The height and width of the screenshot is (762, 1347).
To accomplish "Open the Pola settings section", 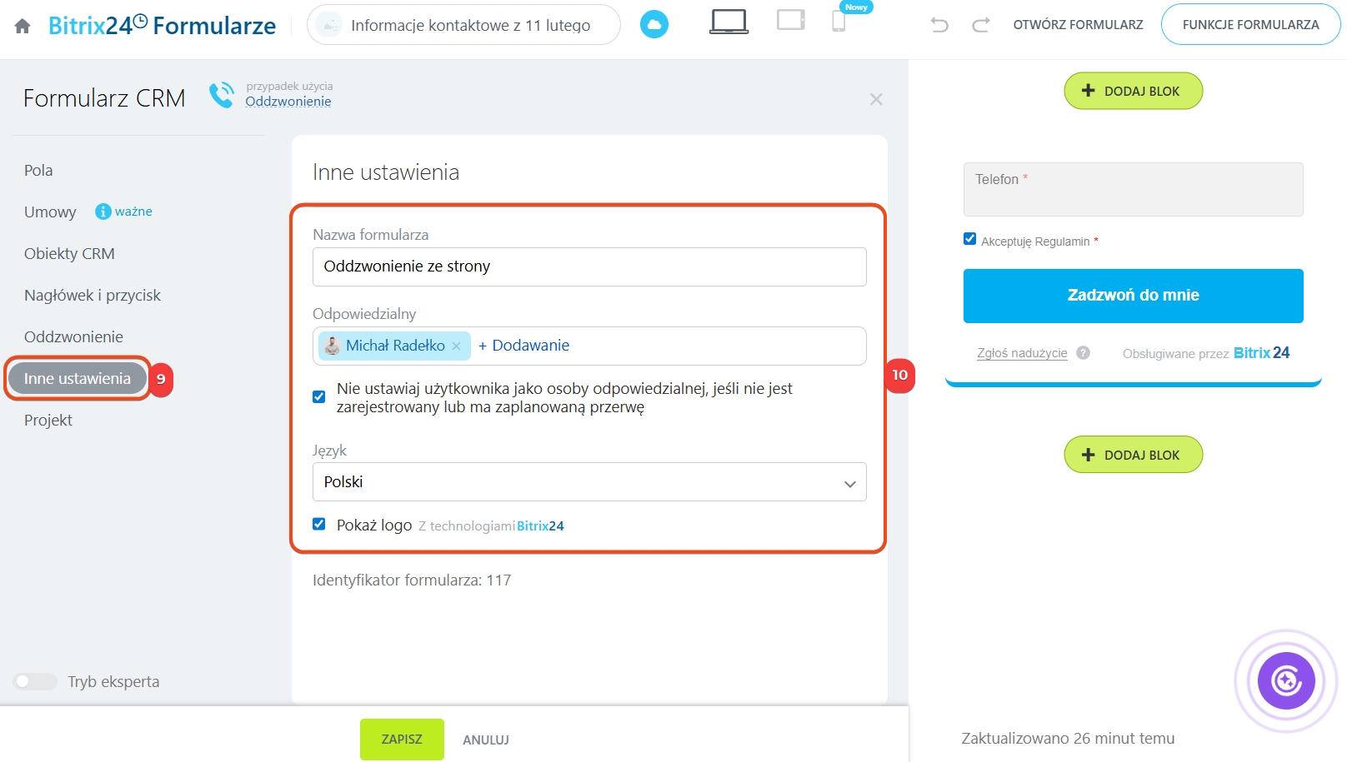I will [x=38, y=171].
